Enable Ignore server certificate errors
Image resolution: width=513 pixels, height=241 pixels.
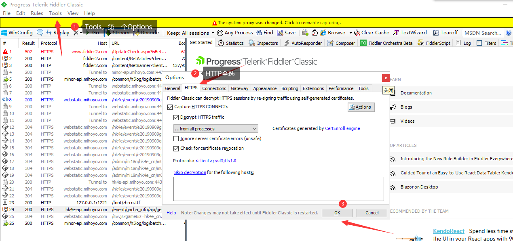[176, 138]
